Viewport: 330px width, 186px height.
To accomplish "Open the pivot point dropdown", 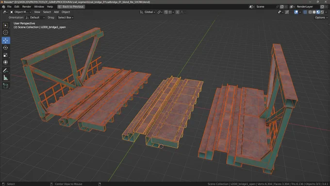I will (160, 12).
